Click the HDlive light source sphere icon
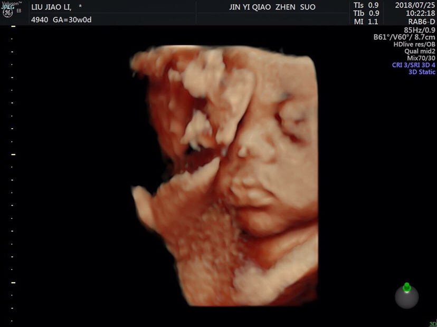The image size is (437, 327). click(x=406, y=296)
